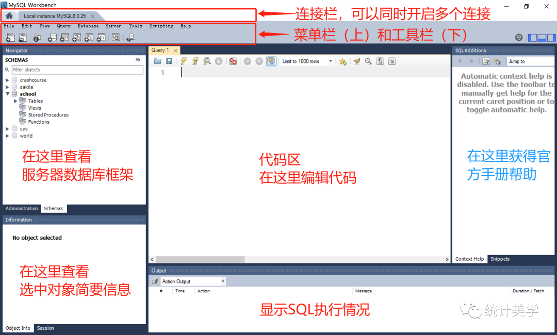Click the Filter objects search field
This screenshot has height=335, width=557.
(77, 70)
